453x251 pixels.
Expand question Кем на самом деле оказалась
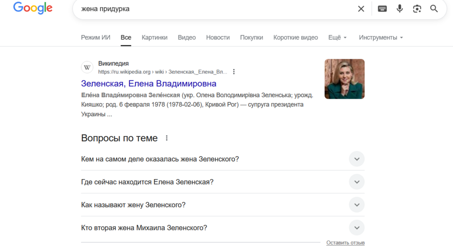coord(357,159)
